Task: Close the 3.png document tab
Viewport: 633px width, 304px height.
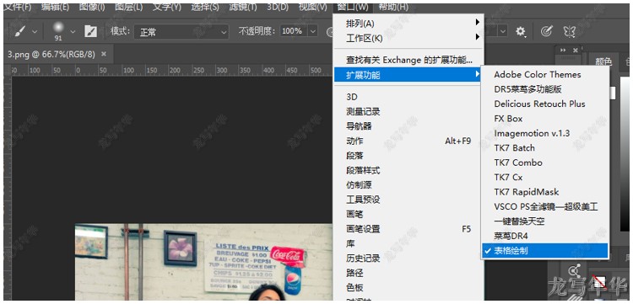Action: tap(104, 54)
